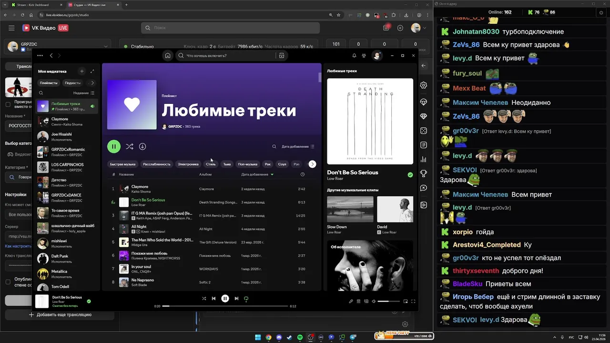Download the Любимые треки playlist

(x=142, y=146)
